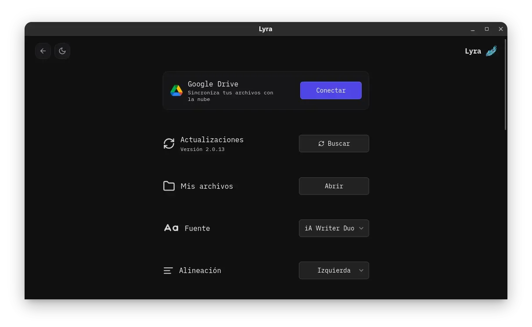
Task: Connect Google Drive with the Conectar button
Action: click(x=331, y=90)
